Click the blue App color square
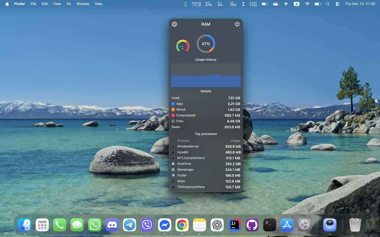This screenshot has width=380, height=237. pos(173,104)
